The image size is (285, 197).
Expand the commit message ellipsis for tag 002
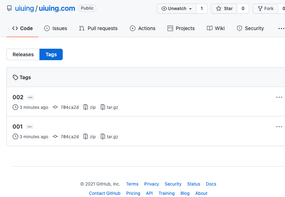[x=30, y=97]
